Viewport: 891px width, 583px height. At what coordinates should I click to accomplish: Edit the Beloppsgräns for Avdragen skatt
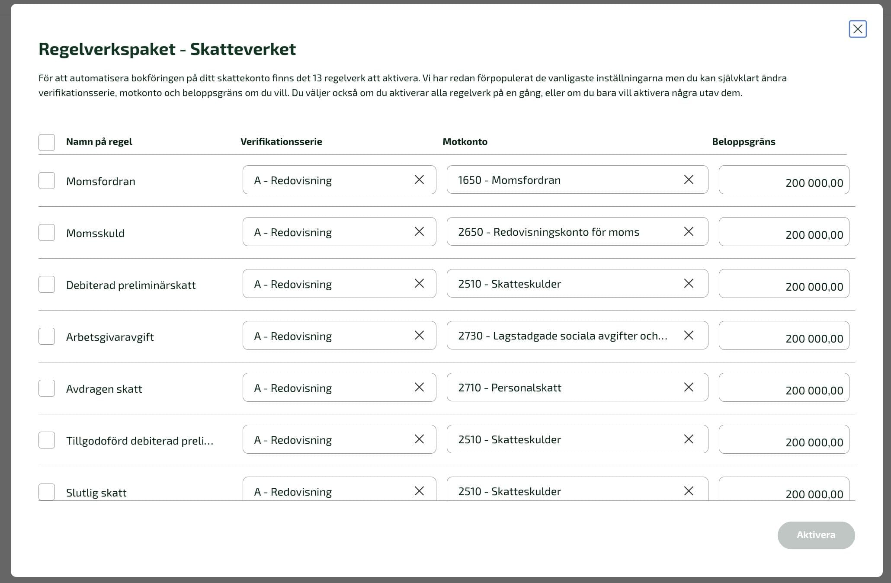pos(784,388)
